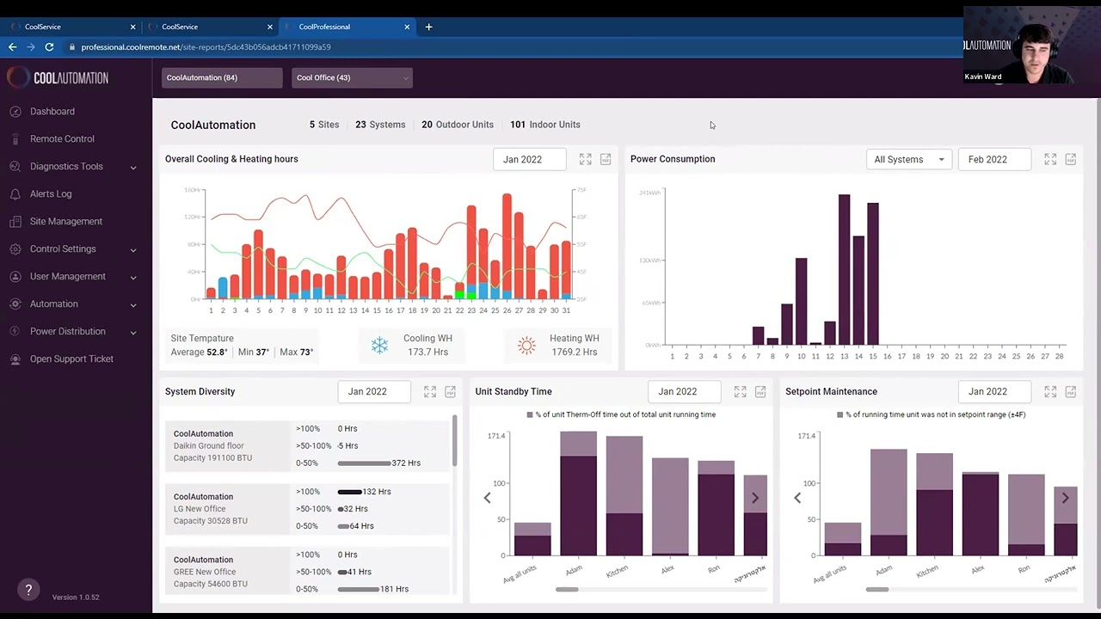Open the help question mark icon

coord(28,589)
